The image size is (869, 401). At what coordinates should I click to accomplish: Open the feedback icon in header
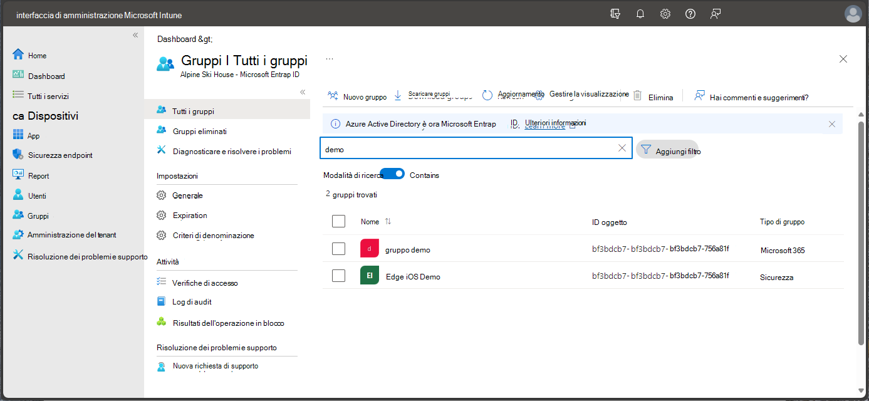715,14
